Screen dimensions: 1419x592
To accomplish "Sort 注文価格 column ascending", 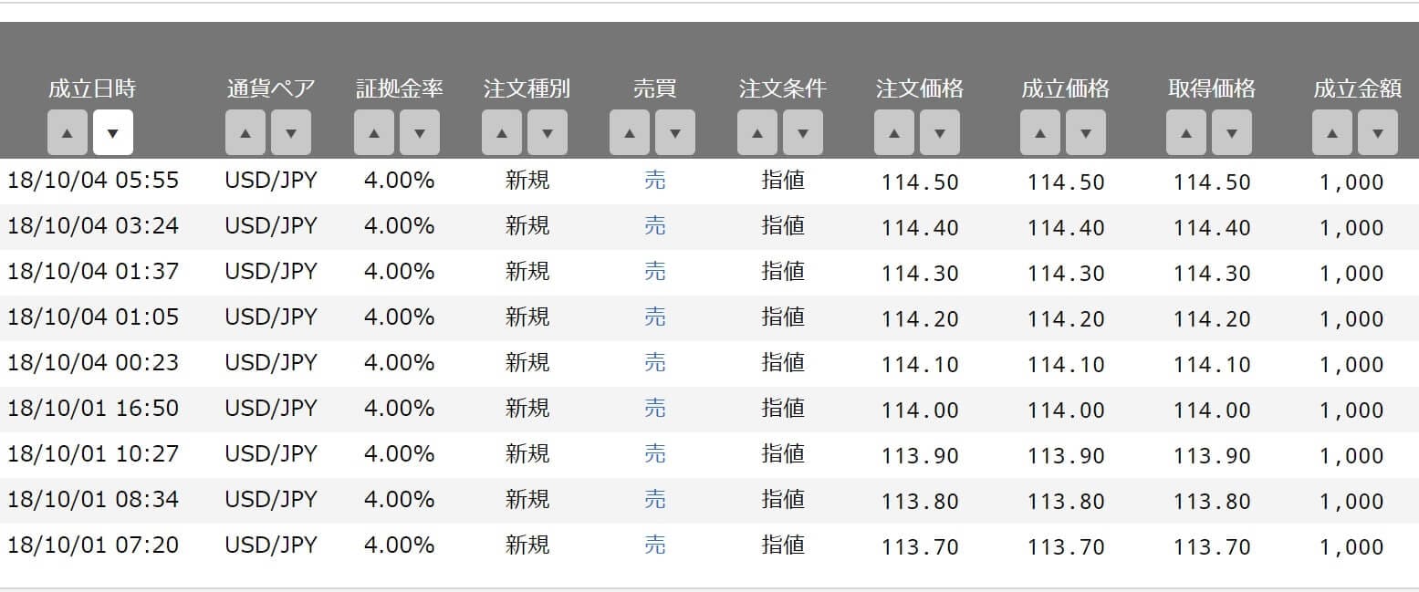I will 893,132.
